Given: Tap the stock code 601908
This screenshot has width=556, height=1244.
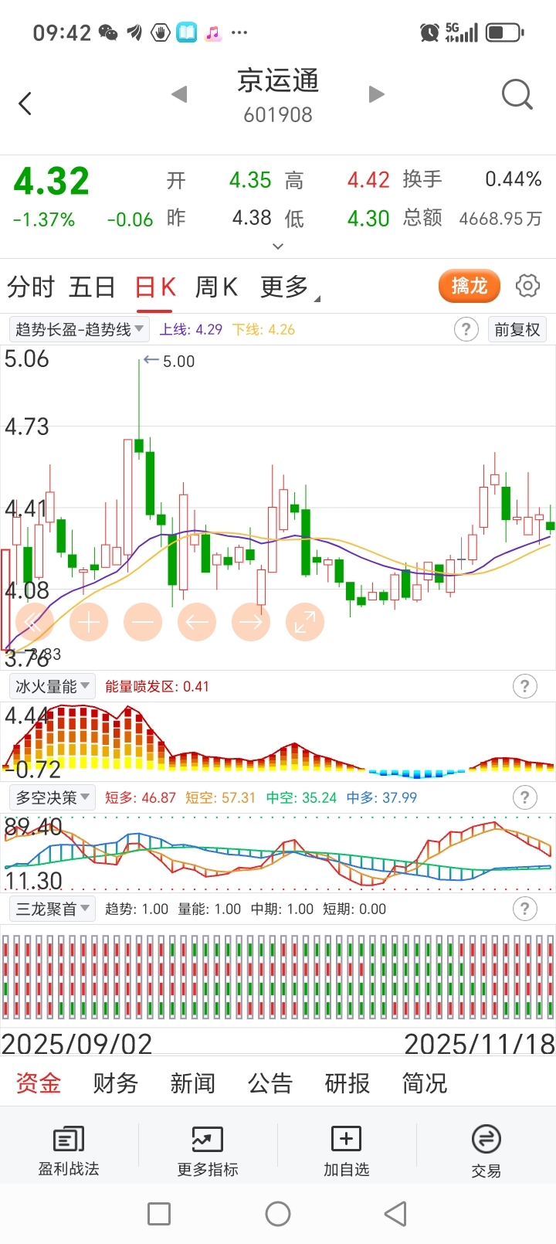Looking at the screenshot, I should [x=278, y=115].
